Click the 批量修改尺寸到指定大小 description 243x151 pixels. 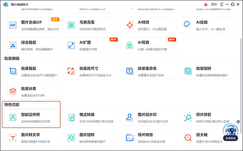(95, 75)
